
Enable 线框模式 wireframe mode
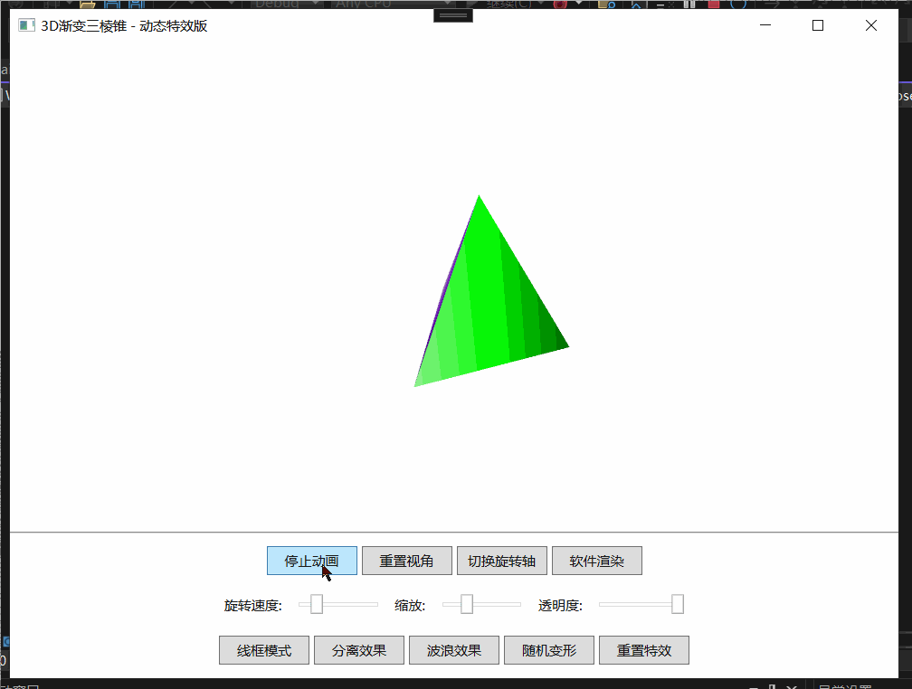[x=264, y=650]
